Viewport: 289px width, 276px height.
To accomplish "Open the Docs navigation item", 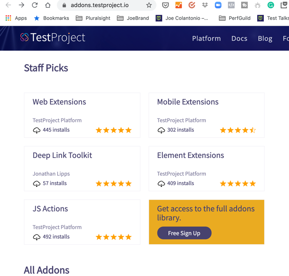I will (239, 39).
